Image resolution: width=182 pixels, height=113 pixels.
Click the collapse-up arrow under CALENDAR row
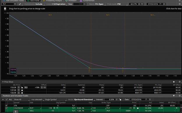[x=15, y=112]
